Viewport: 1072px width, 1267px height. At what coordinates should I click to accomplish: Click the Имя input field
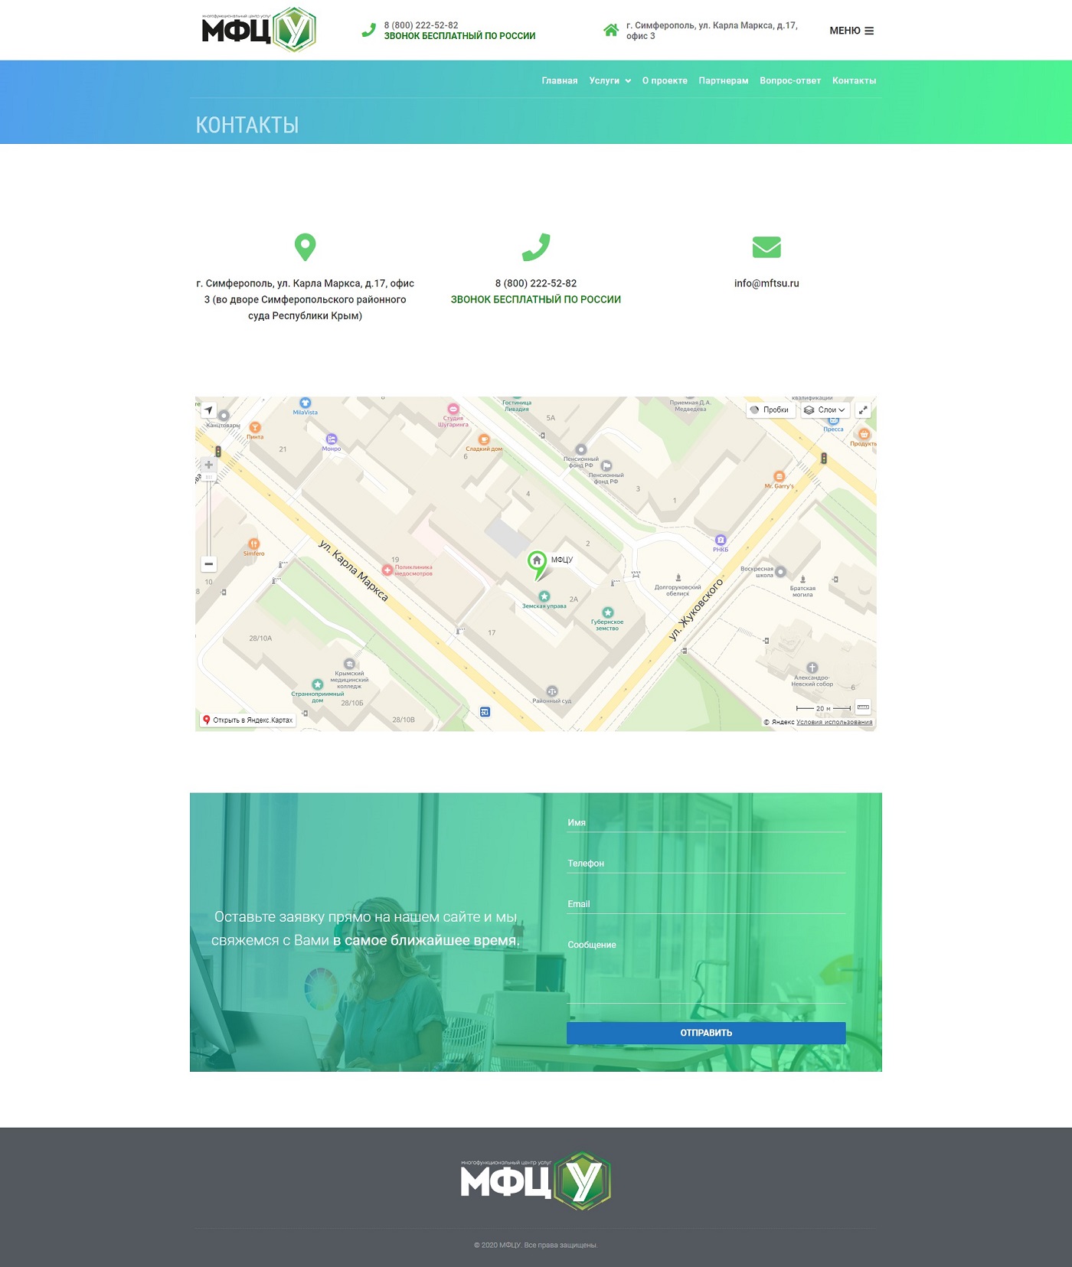(x=706, y=822)
